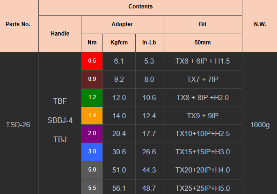Click the green 1.2 Nm color cell

[92, 98]
